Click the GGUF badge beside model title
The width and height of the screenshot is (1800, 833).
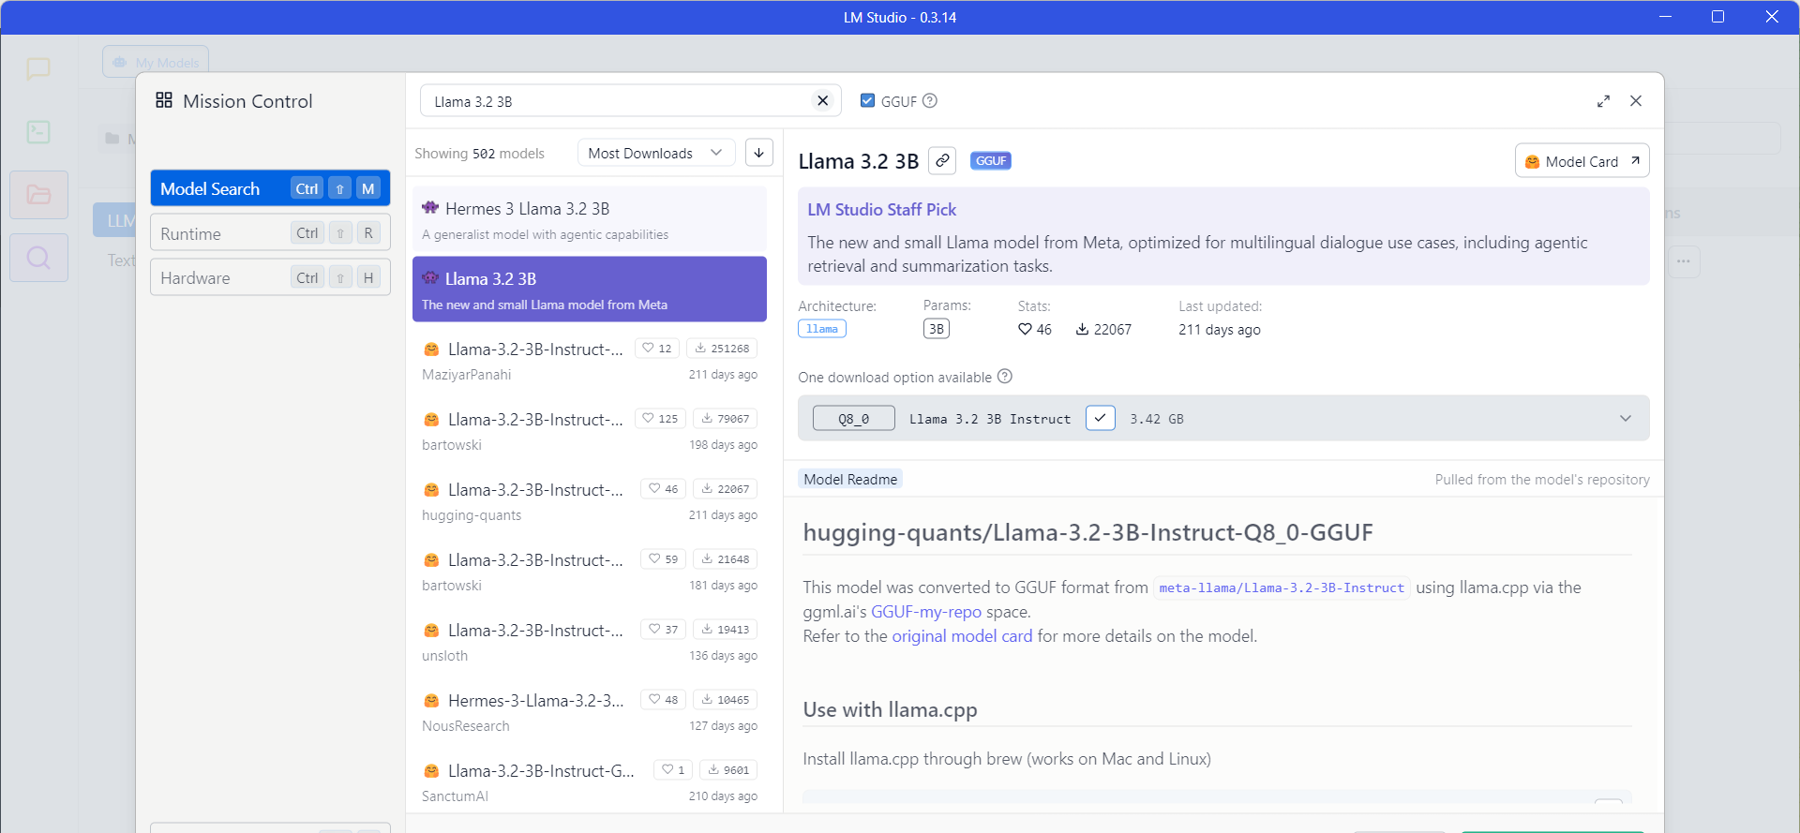(991, 161)
